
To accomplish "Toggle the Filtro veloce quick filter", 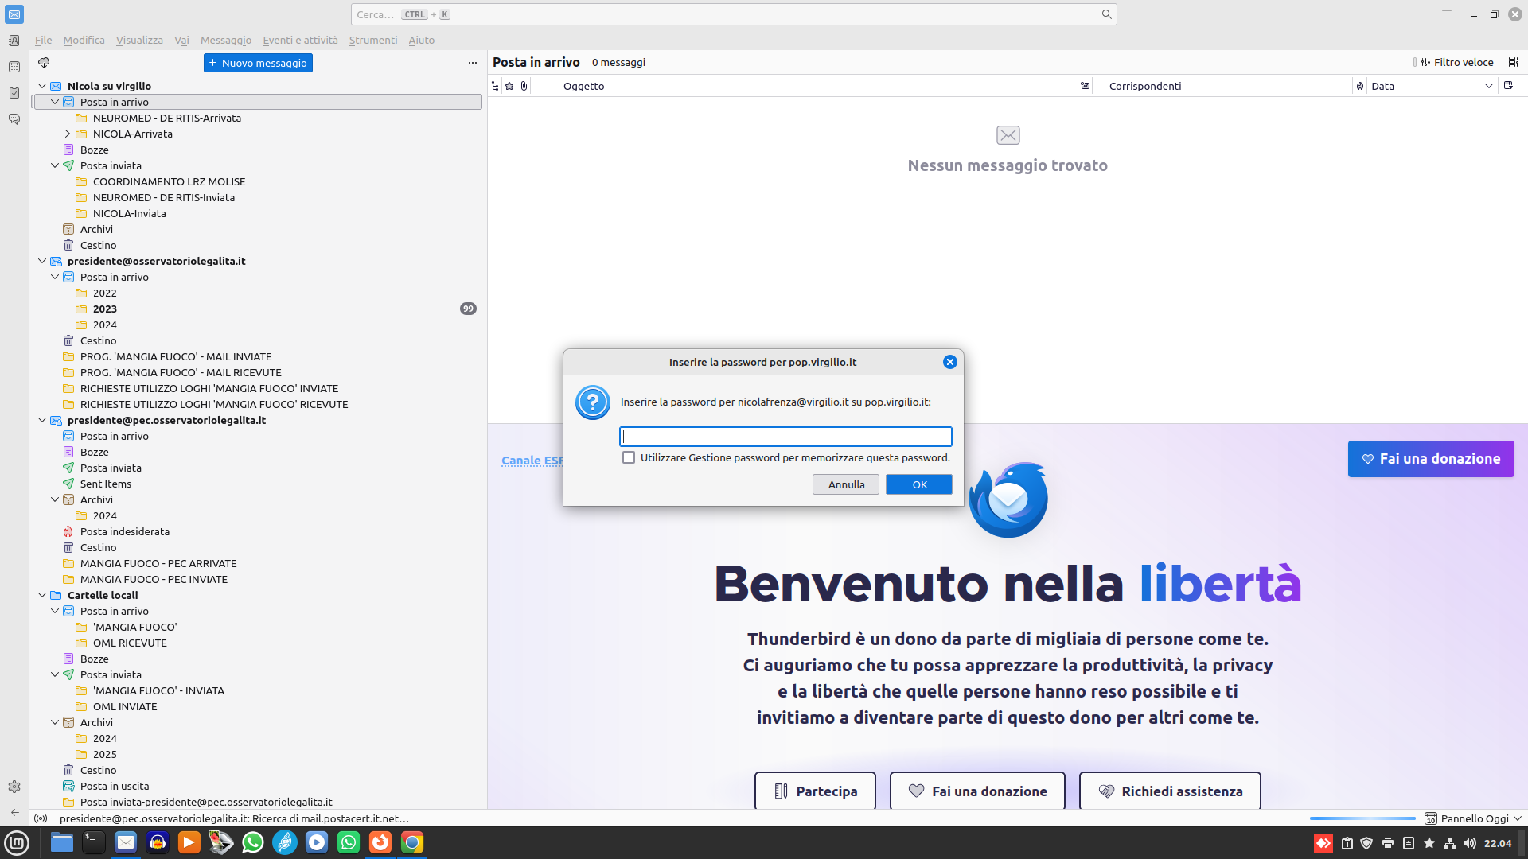I will tap(1457, 62).
